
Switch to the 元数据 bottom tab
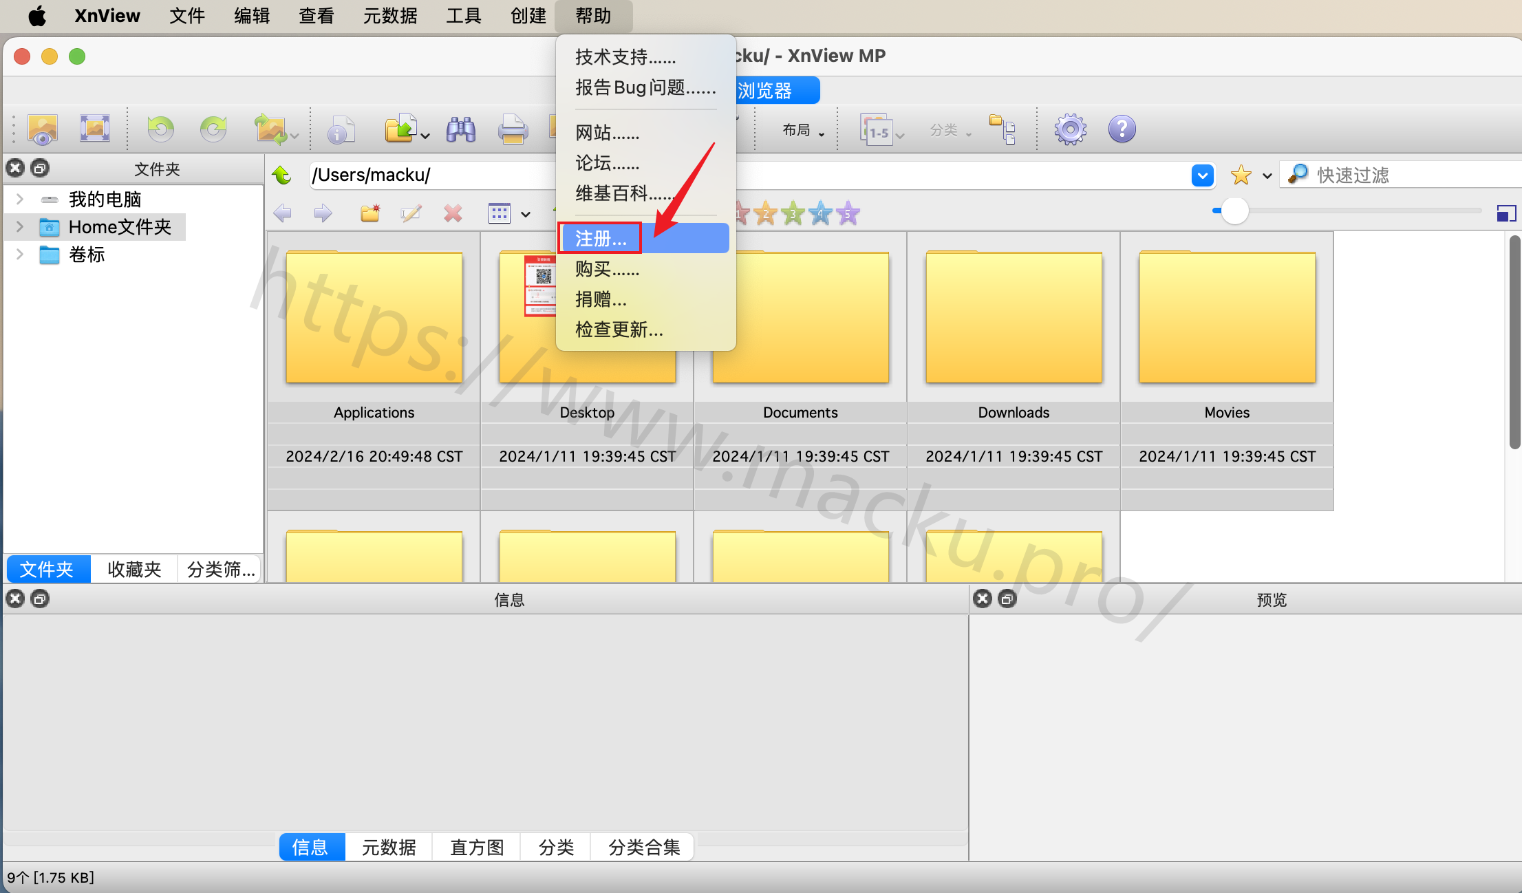[x=389, y=847]
